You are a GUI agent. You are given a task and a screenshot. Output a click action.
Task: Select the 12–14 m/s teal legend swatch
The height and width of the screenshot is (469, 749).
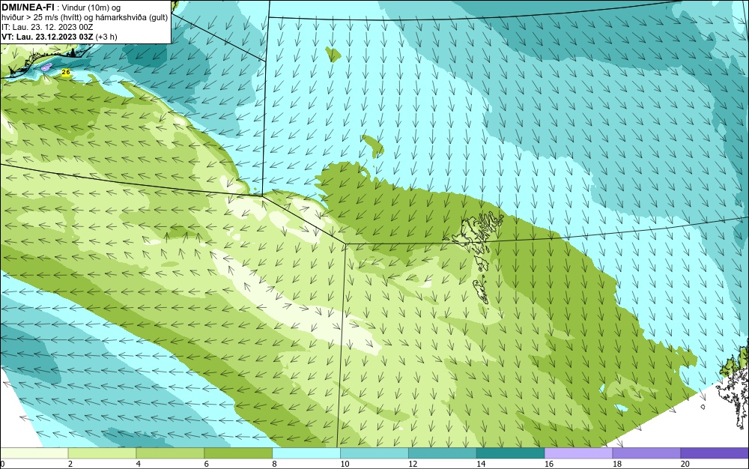point(443,453)
